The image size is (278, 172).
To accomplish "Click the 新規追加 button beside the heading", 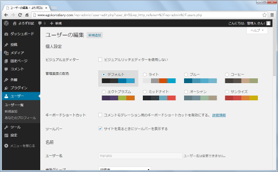I will point(95,35).
